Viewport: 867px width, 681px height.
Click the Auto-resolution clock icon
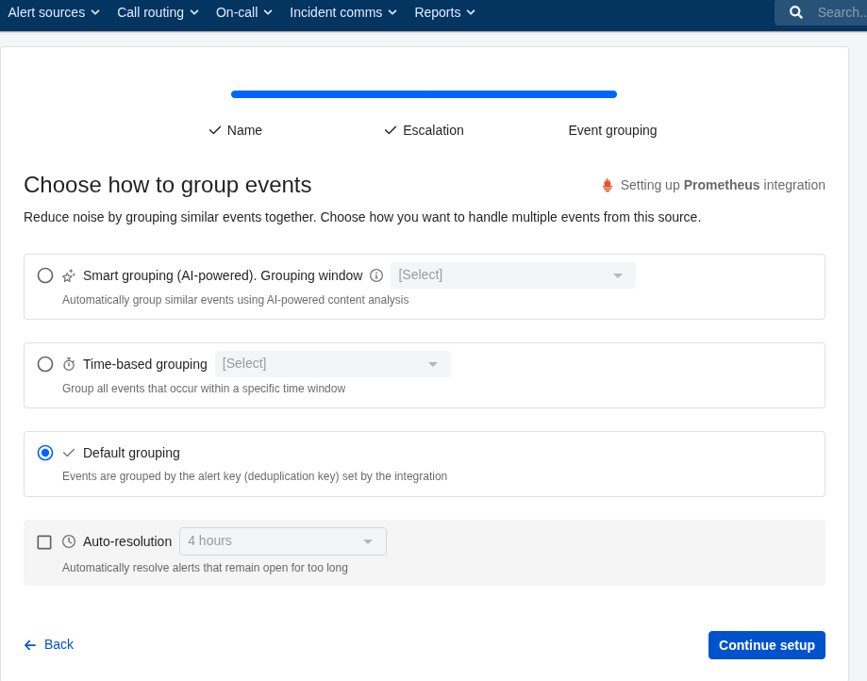click(69, 541)
